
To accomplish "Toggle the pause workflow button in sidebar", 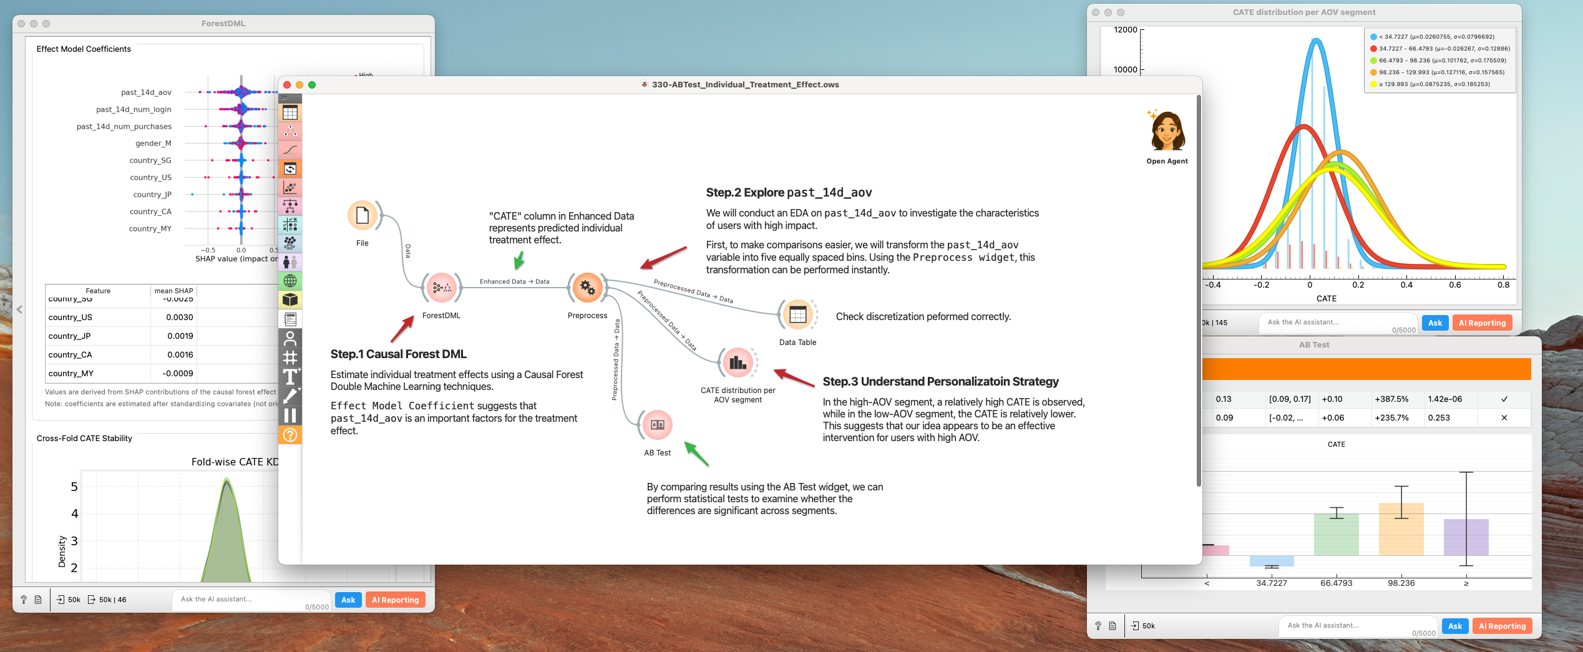I will point(290,416).
